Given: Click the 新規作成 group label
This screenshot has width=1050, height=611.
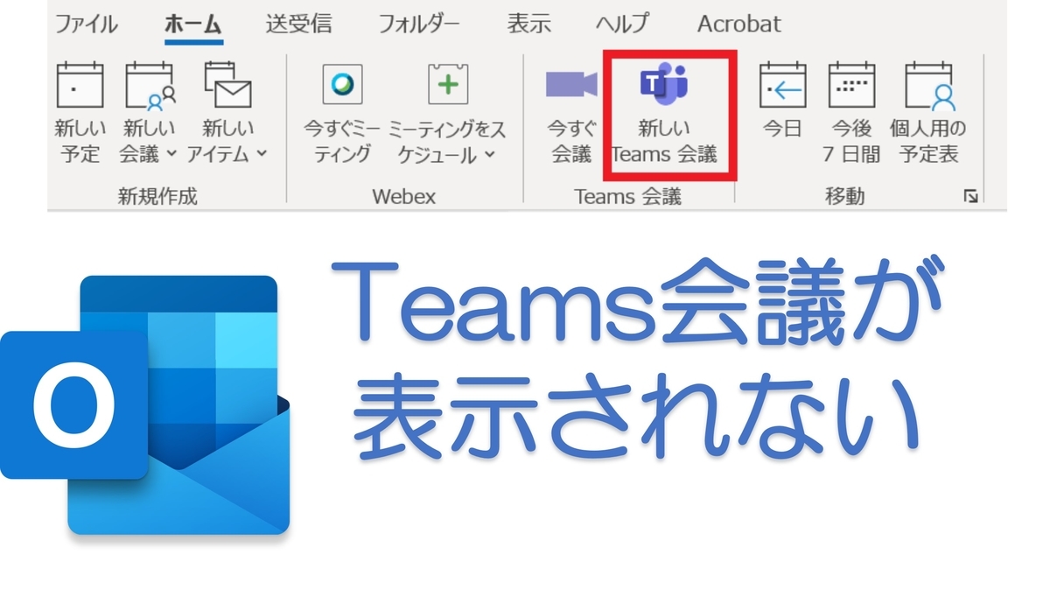Looking at the screenshot, I should (x=157, y=196).
